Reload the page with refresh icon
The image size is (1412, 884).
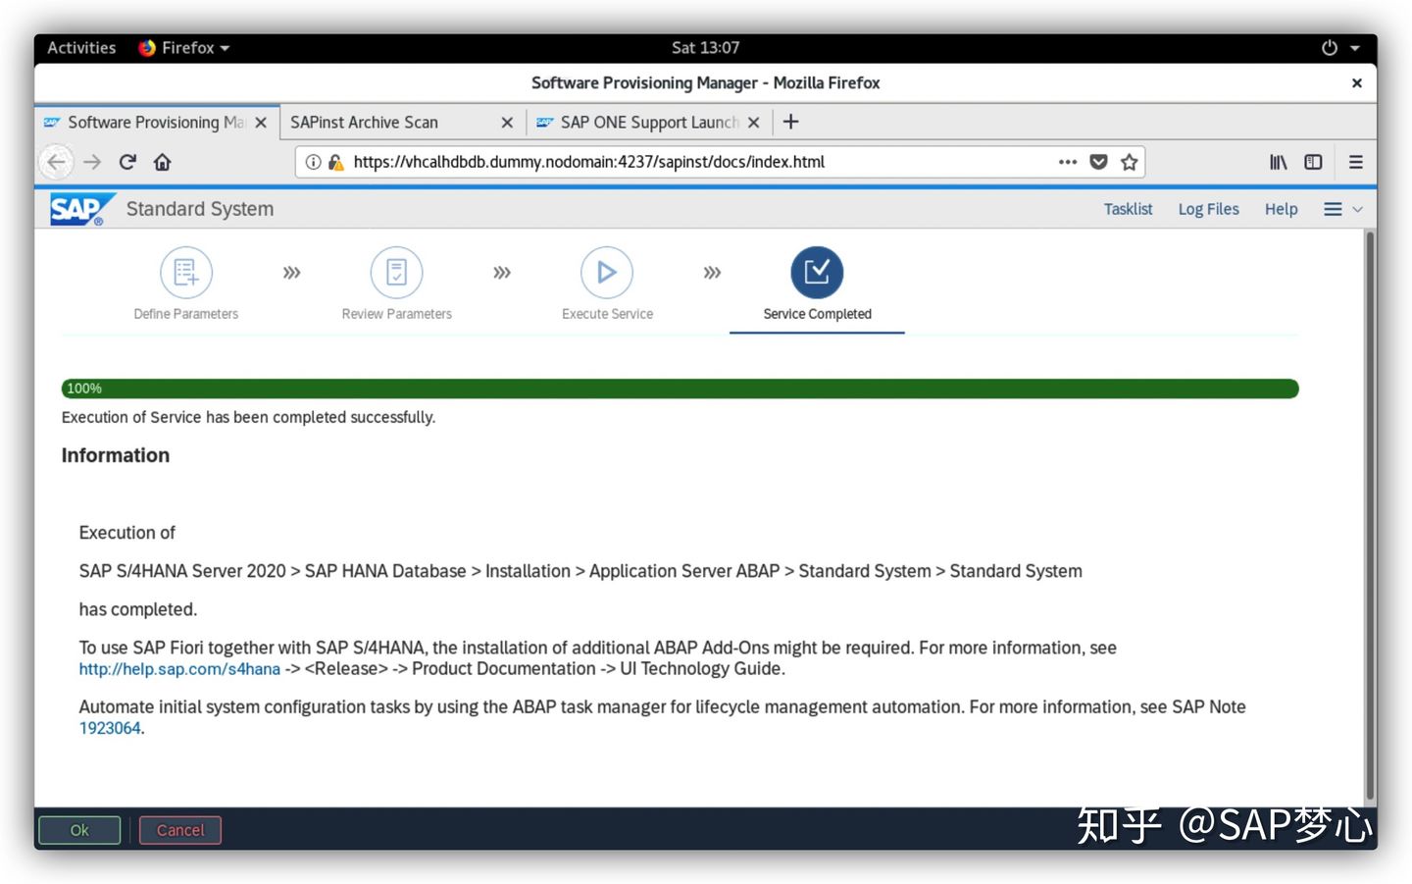(127, 162)
